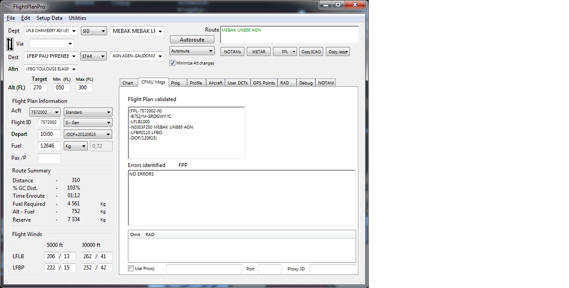Click the Min (FL) altitude field
The image size is (569, 288).
pyautogui.click(x=61, y=88)
